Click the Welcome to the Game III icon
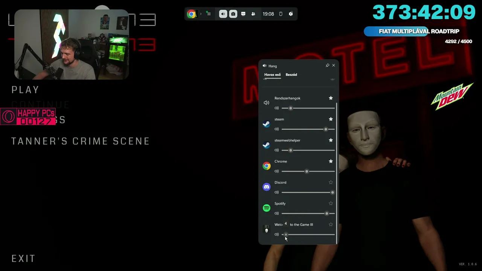 (267, 229)
